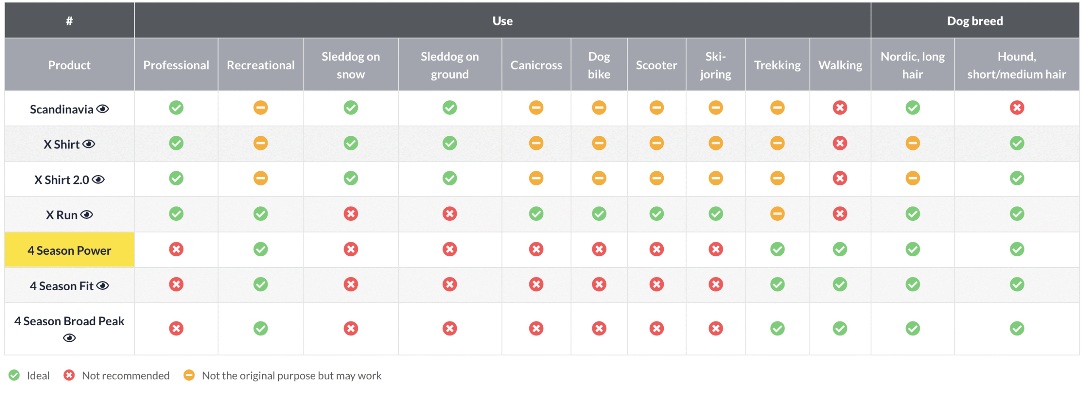Click the X Shirt product name
The width and height of the screenshot is (1085, 393).
62,145
